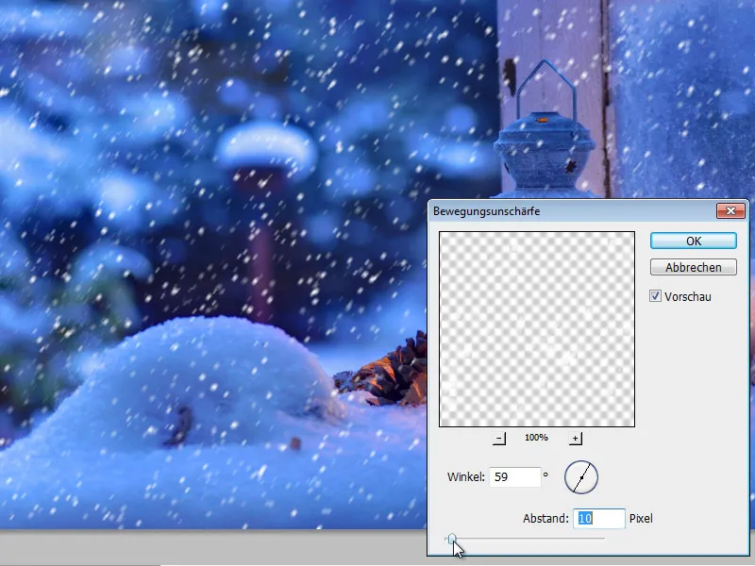Click the Abstand slider handle

452,539
